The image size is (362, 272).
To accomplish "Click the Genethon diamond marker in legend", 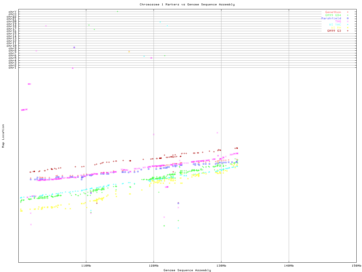I will click(x=348, y=12).
